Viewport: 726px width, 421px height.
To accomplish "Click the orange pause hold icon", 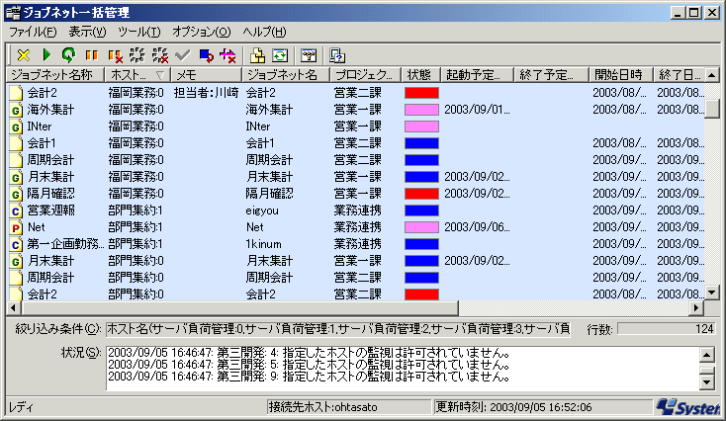I will click(x=90, y=55).
